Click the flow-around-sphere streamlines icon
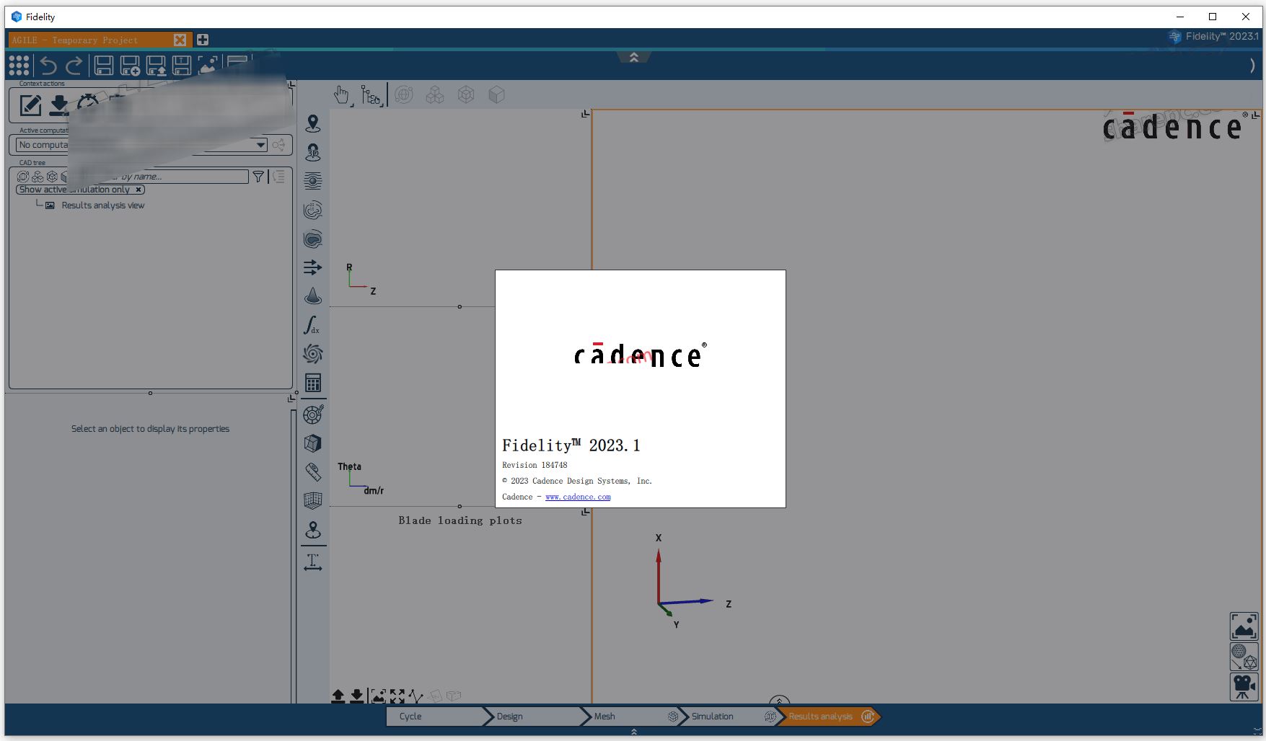Viewport: 1266px width, 741px height. pyautogui.click(x=313, y=182)
